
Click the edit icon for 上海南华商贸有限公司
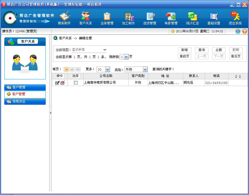coord(57,83)
